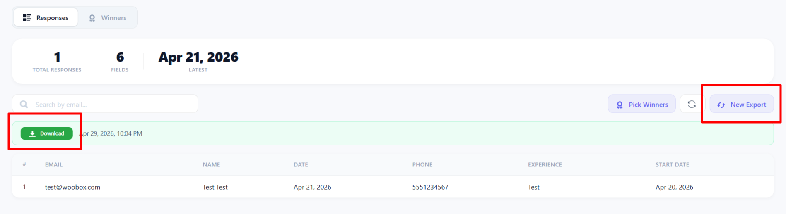The width and height of the screenshot is (786, 214).
Task: Click the START DATE column header
Action: point(672,164)
